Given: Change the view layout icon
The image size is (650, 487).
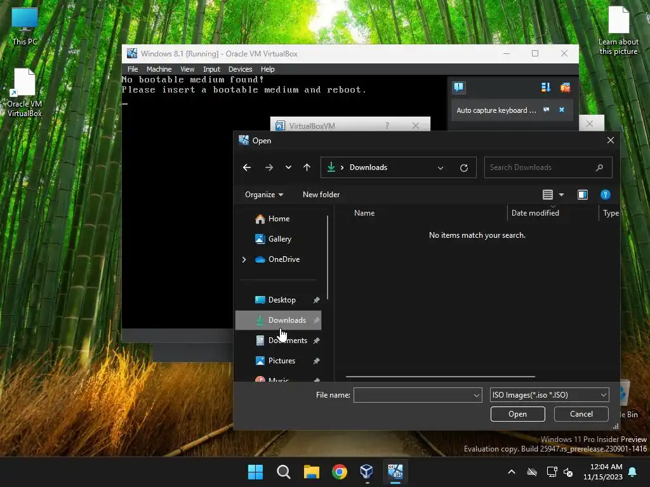Looking at the screenshot, I should pyautogui.click(x=548, y=195).
